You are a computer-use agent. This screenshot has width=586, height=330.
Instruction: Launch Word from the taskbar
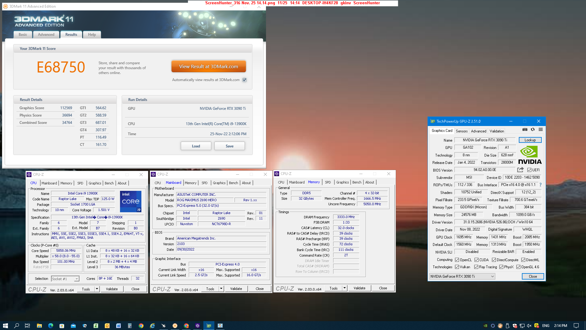(118, 326)
